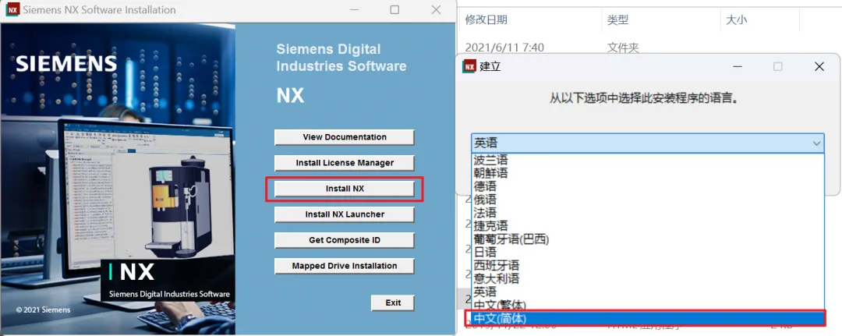Click NX icon in installer title bar
842x336 pixels.
tap(12, 9)
